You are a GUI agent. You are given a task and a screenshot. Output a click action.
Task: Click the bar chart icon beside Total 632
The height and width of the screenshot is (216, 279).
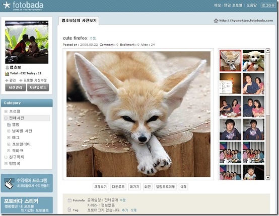click(7, 73)
